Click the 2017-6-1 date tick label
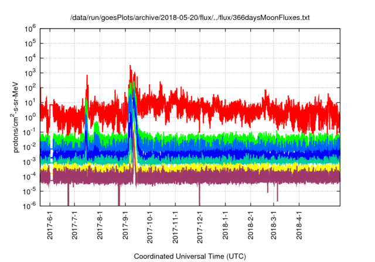The height and width of the screenshot is (262, 375). click(50, 225)
